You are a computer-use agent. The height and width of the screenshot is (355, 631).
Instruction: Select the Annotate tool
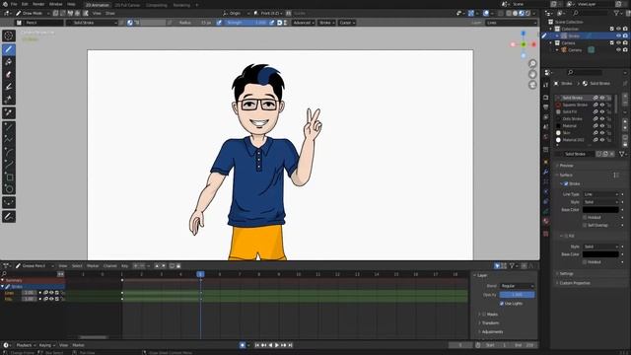(x=9, y=217)
